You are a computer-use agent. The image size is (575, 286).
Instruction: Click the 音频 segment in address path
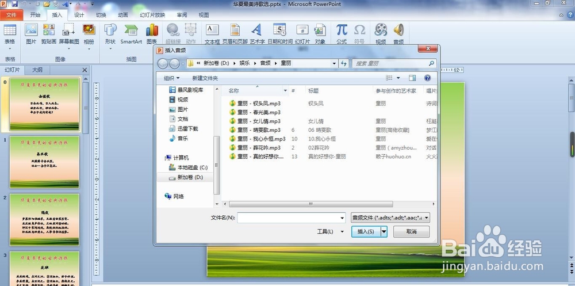pos(265,63)
